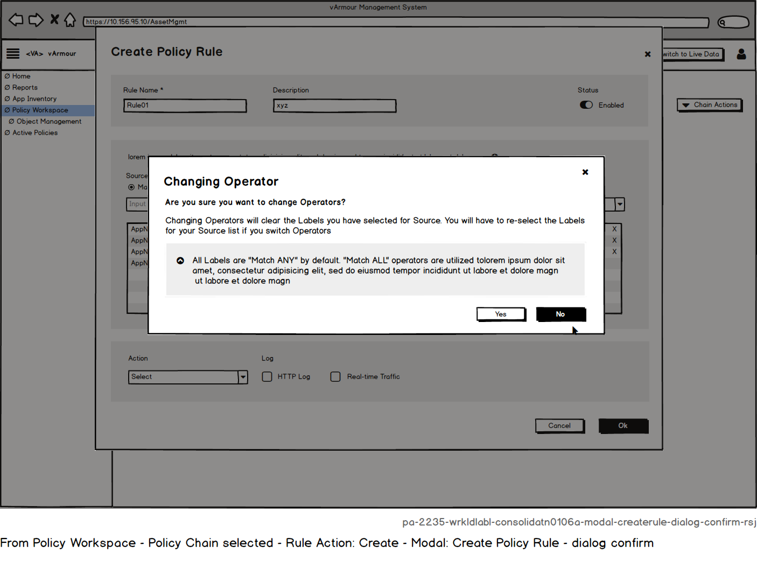The image size is (757, 567).
Task: Check the Real-time Traffic checkbox
Action: pos(335,376)
